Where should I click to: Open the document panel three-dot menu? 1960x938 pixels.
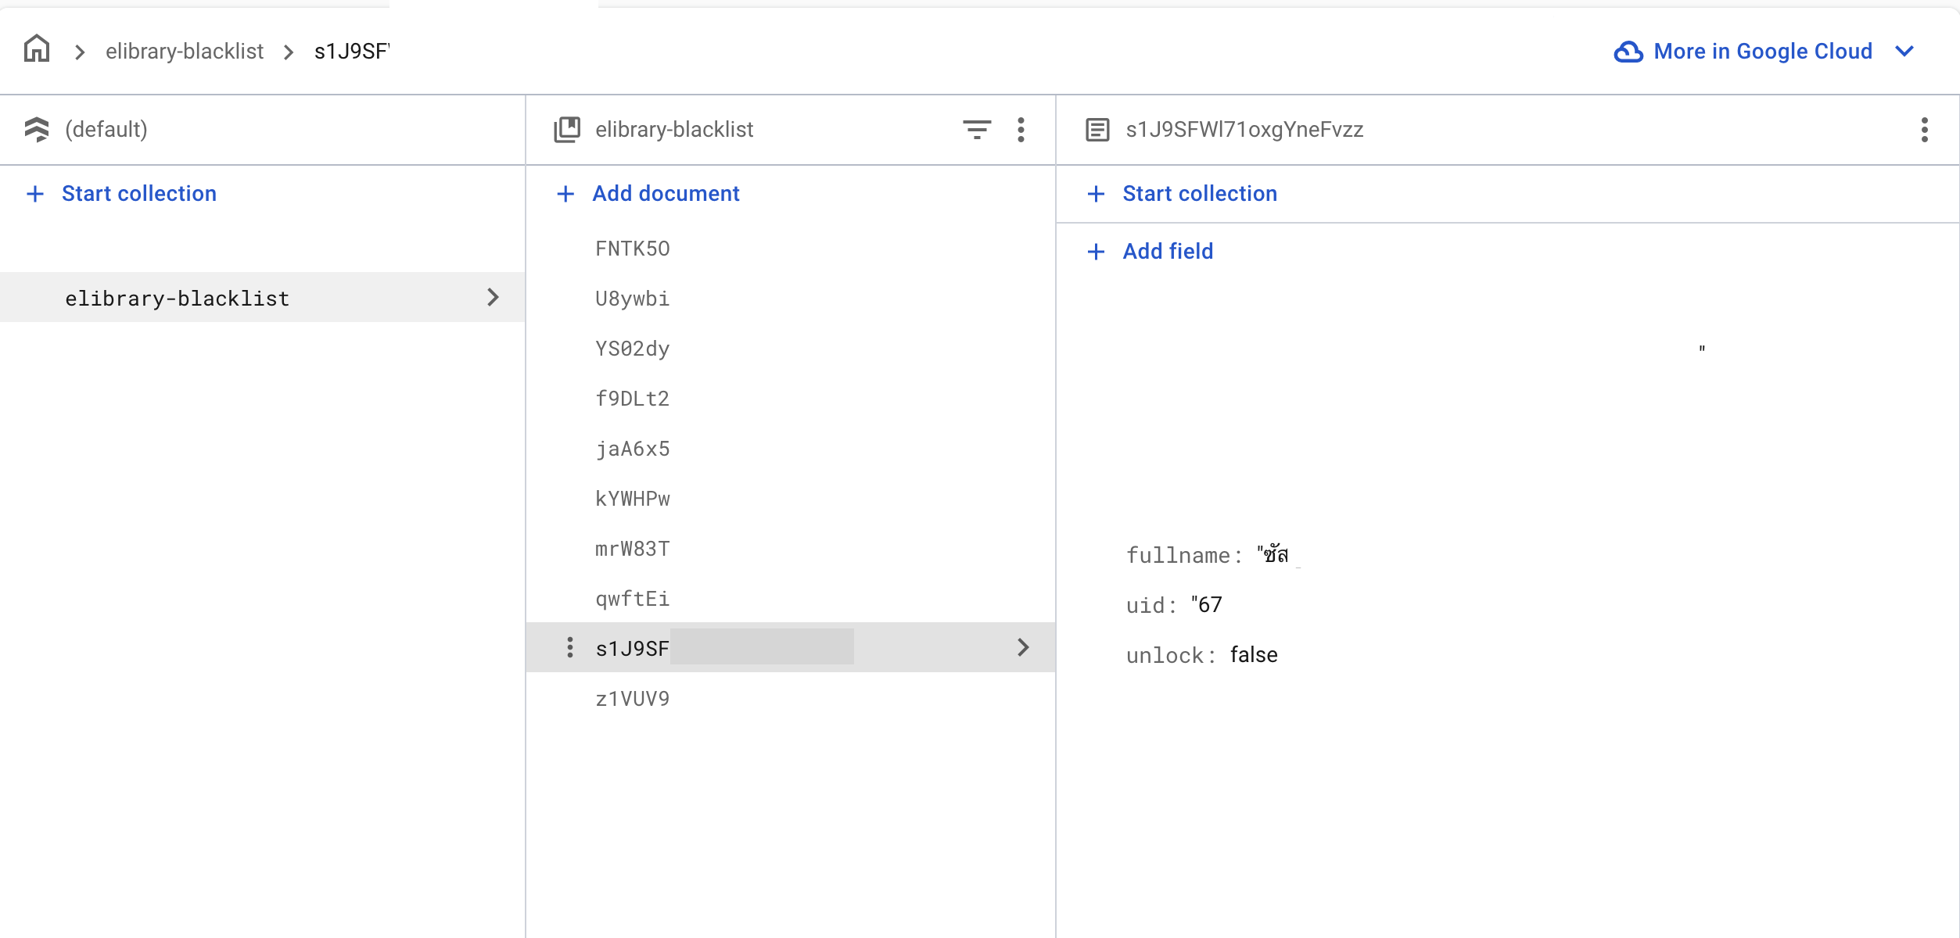point(1923,130)
